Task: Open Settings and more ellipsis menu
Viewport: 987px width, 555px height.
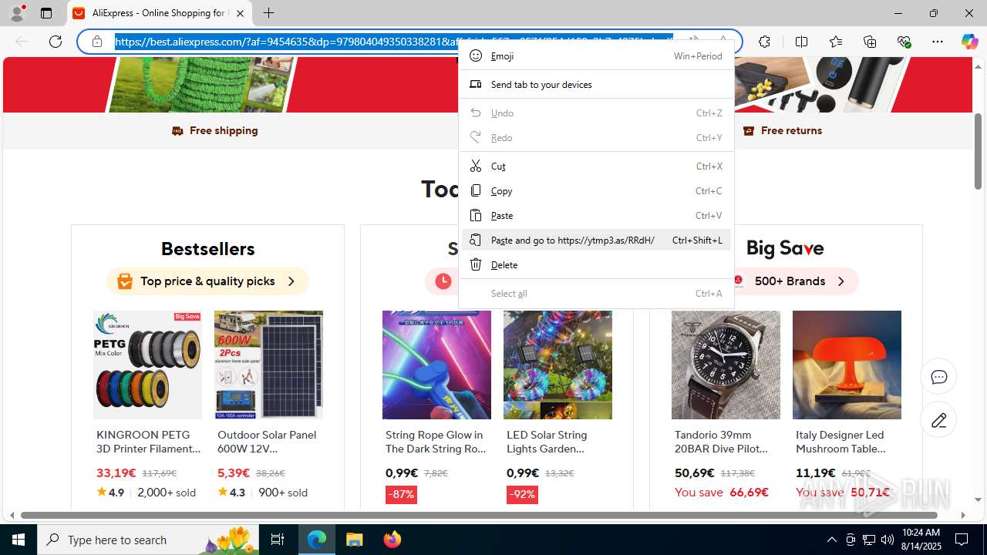Action: (x=938, y=42)
